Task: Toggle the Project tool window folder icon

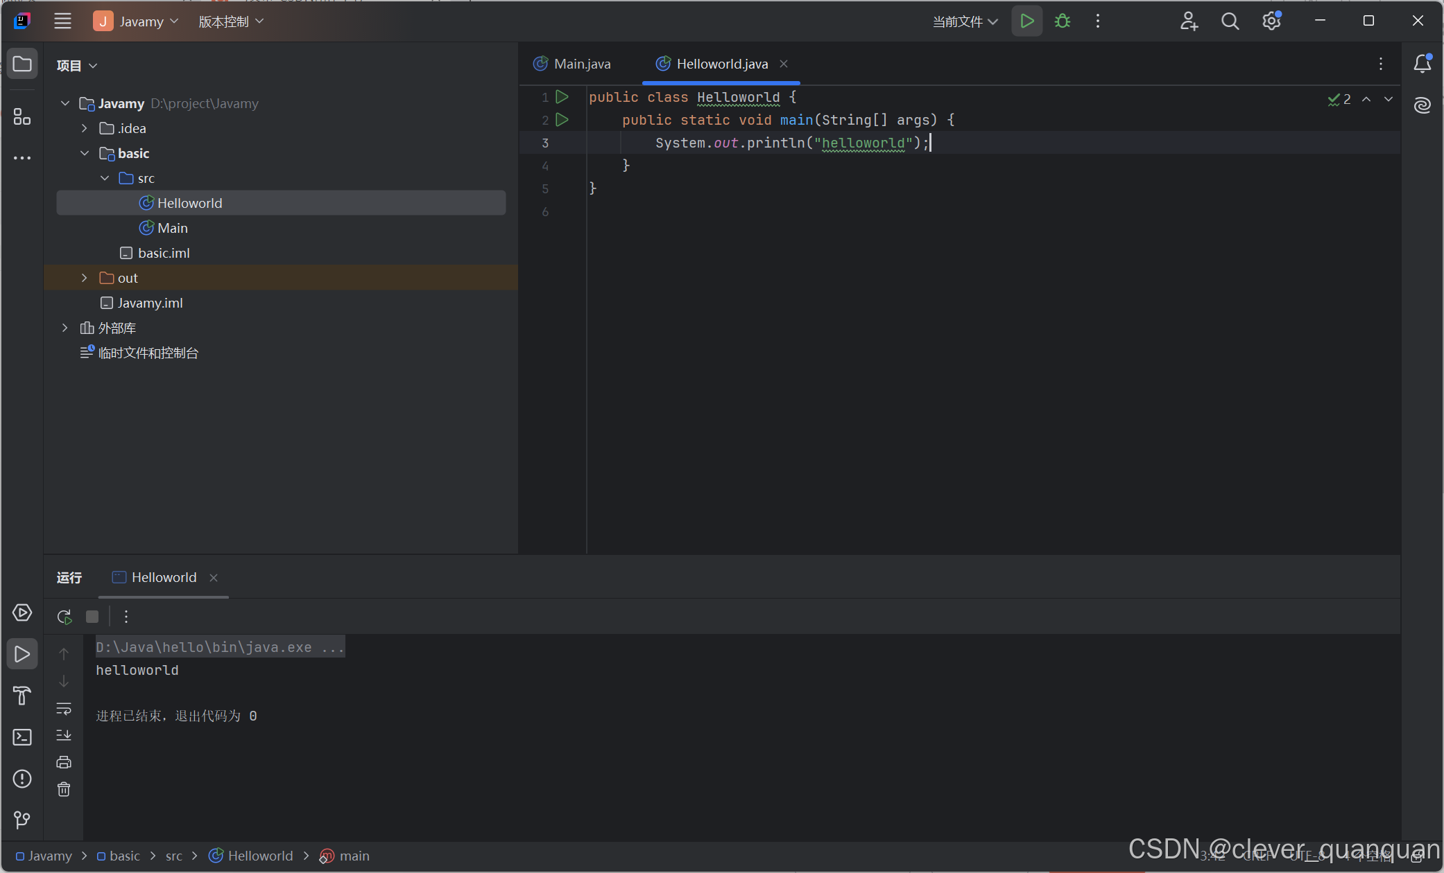Action: (x=22, y=64)
